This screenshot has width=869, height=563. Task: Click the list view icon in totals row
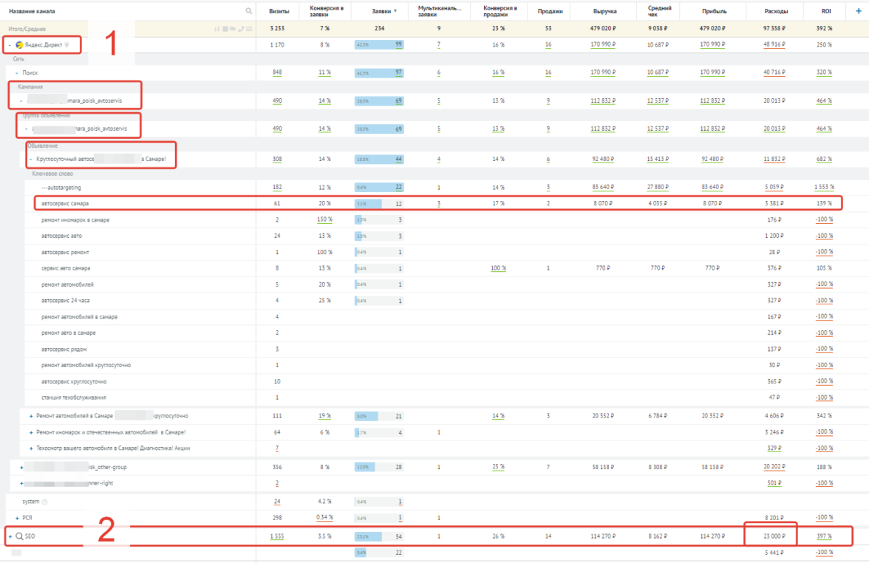(249, 29)
